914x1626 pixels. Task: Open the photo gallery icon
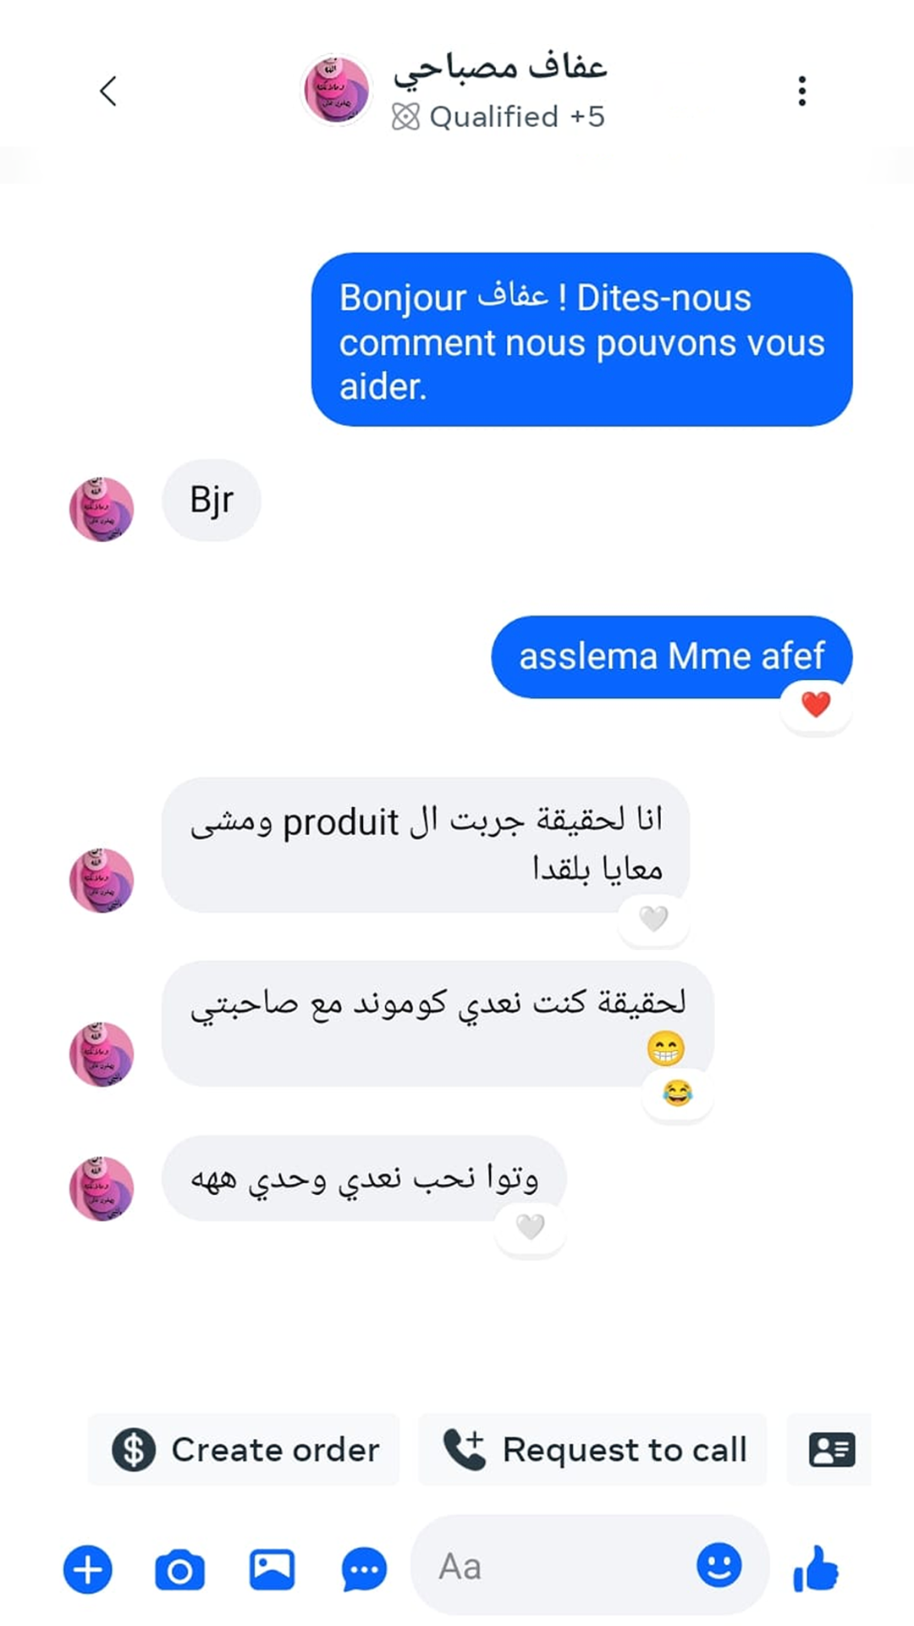click(272, 1569)
